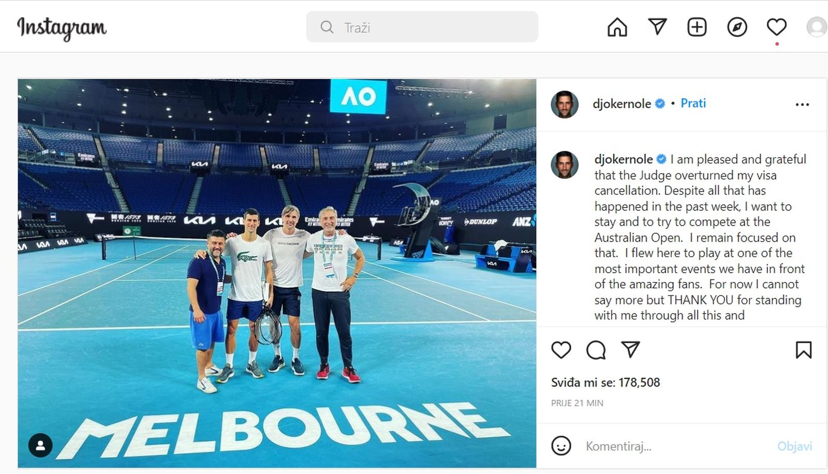Viewport: 828px width, 474px height.
Task: Click the Traži search field
Action: coord(422,27)
